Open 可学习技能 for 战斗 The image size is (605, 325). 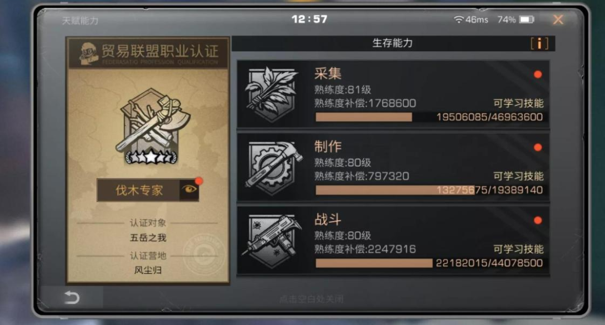click(518, 249)
